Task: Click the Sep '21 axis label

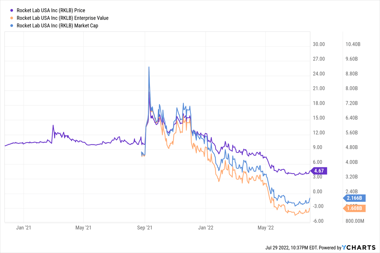Action: (x=145, y=228)
